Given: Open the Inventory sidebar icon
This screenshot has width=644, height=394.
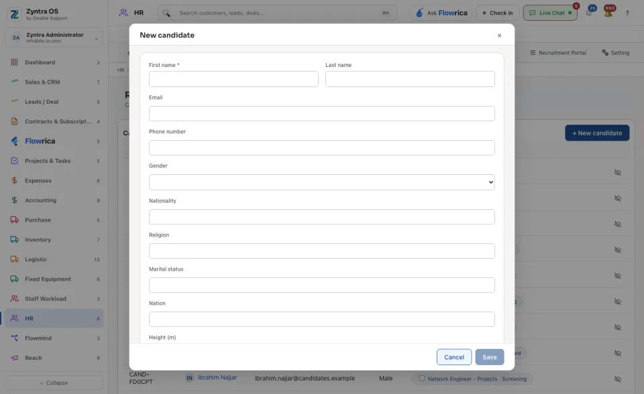Looking at the screenshot, I should (x=14, y=240).
